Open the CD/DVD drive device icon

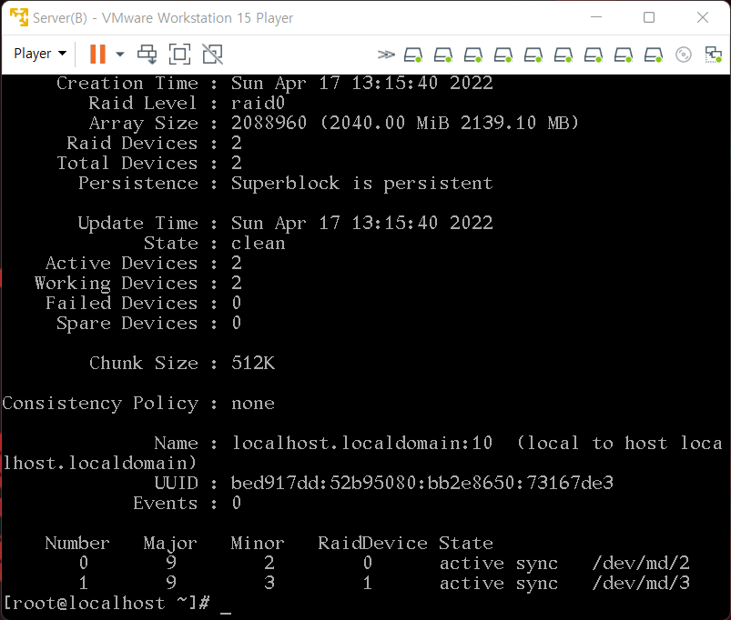pyautogui.click(x=684, y=55)
